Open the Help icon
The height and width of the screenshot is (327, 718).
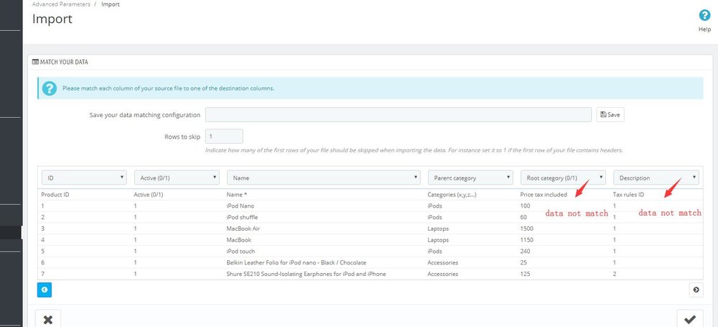coord(704,16)
